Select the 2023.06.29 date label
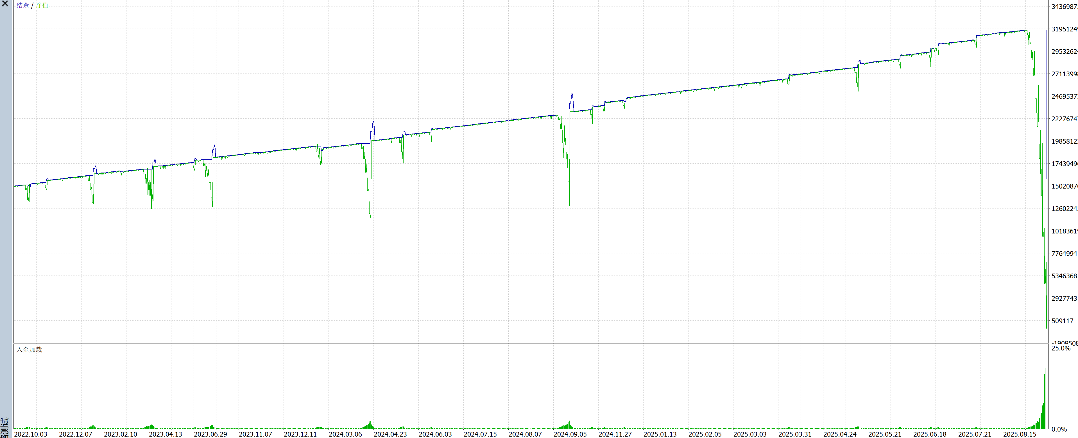This screenshot has height=438, width=1078. [x=210, y=434]
